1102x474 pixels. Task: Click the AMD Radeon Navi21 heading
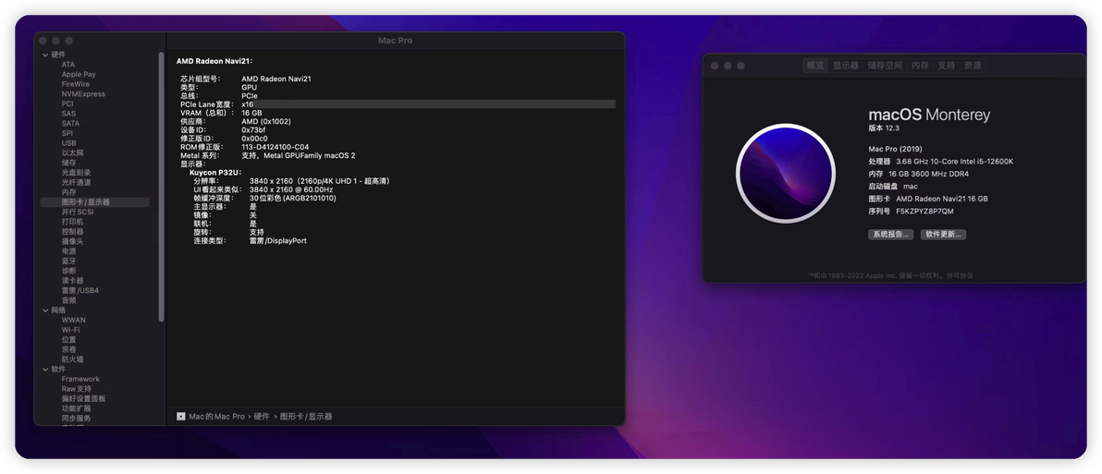tap(214, 62)
